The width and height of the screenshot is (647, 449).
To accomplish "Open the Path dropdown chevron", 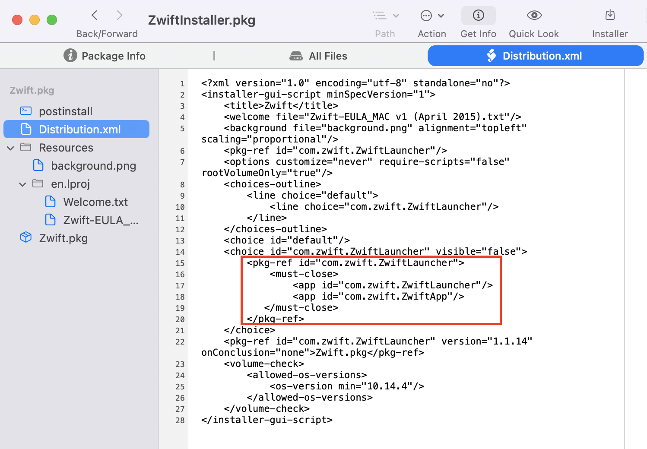I will (396, 16).
